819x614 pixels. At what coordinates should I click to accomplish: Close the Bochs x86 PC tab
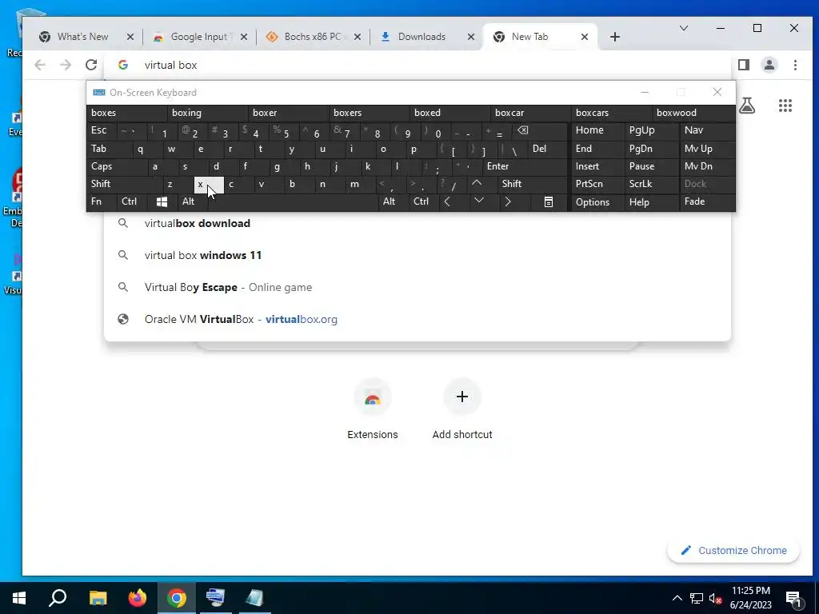358,37
